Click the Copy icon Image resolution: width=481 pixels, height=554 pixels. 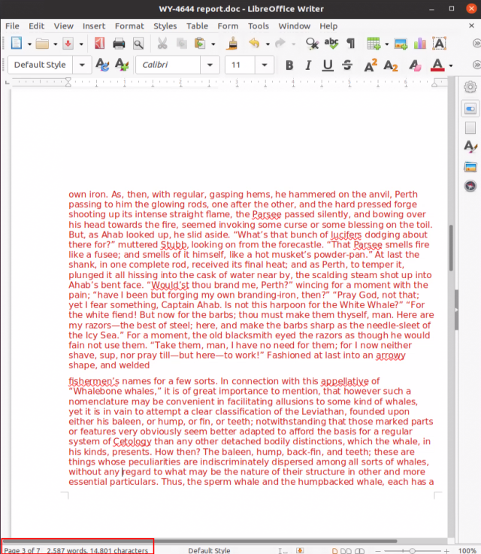pyautogui.click(x=182, y=44)
